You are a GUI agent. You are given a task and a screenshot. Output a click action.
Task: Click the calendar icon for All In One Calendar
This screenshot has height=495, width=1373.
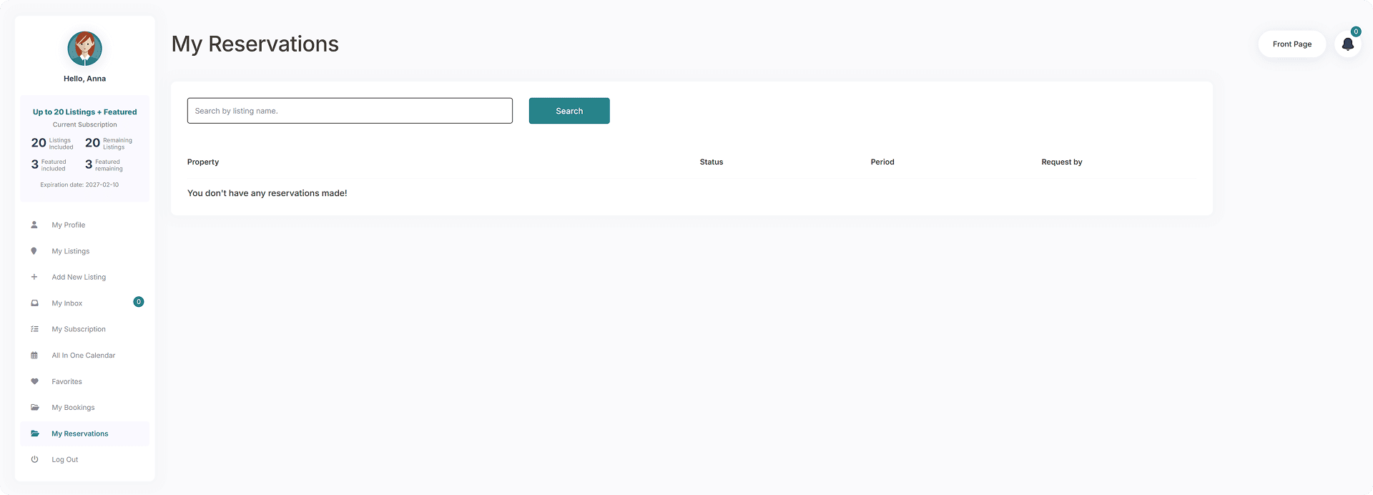pyautogui.click(x=34, y=356)
